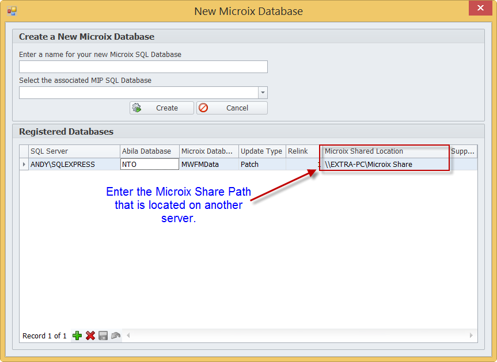The image size is (497, 362).
Task: Select the NTO Abila Database cell
Action: (x=149, y=165)
